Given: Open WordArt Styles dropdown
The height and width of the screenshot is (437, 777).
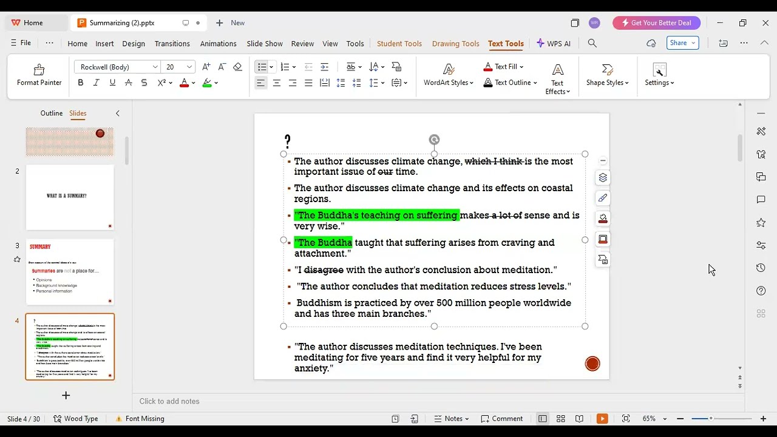Looking at the screenshot, I should pyautogui.click(x=449, y=75).
